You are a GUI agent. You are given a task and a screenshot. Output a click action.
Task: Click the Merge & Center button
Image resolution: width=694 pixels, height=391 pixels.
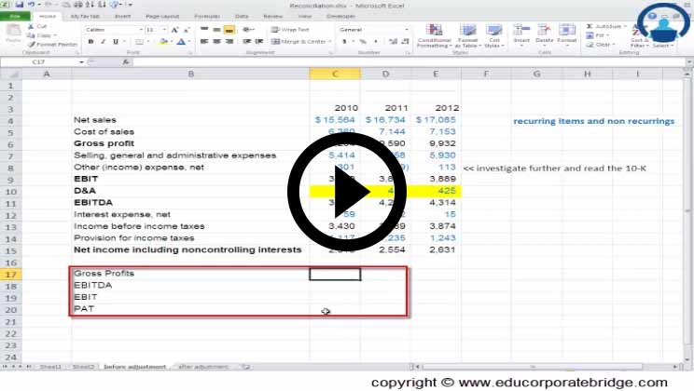298,42
